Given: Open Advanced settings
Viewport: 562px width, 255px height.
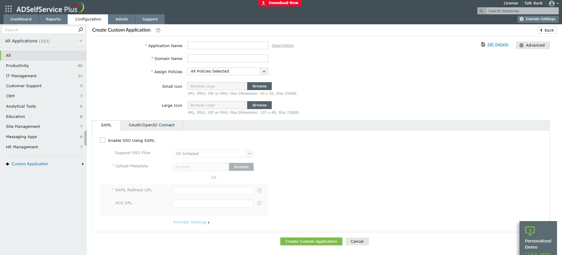Looking at the screenshot, I should point(533,45).
